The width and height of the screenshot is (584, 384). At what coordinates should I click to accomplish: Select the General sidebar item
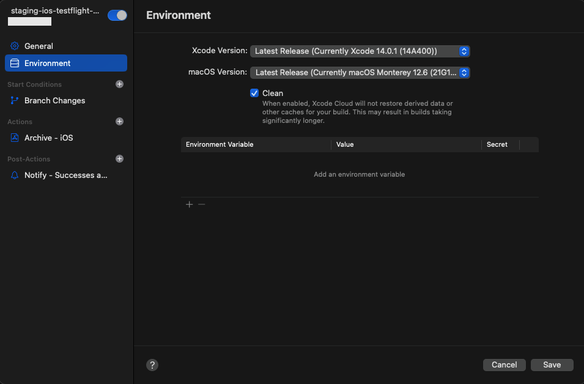[39, 46]
